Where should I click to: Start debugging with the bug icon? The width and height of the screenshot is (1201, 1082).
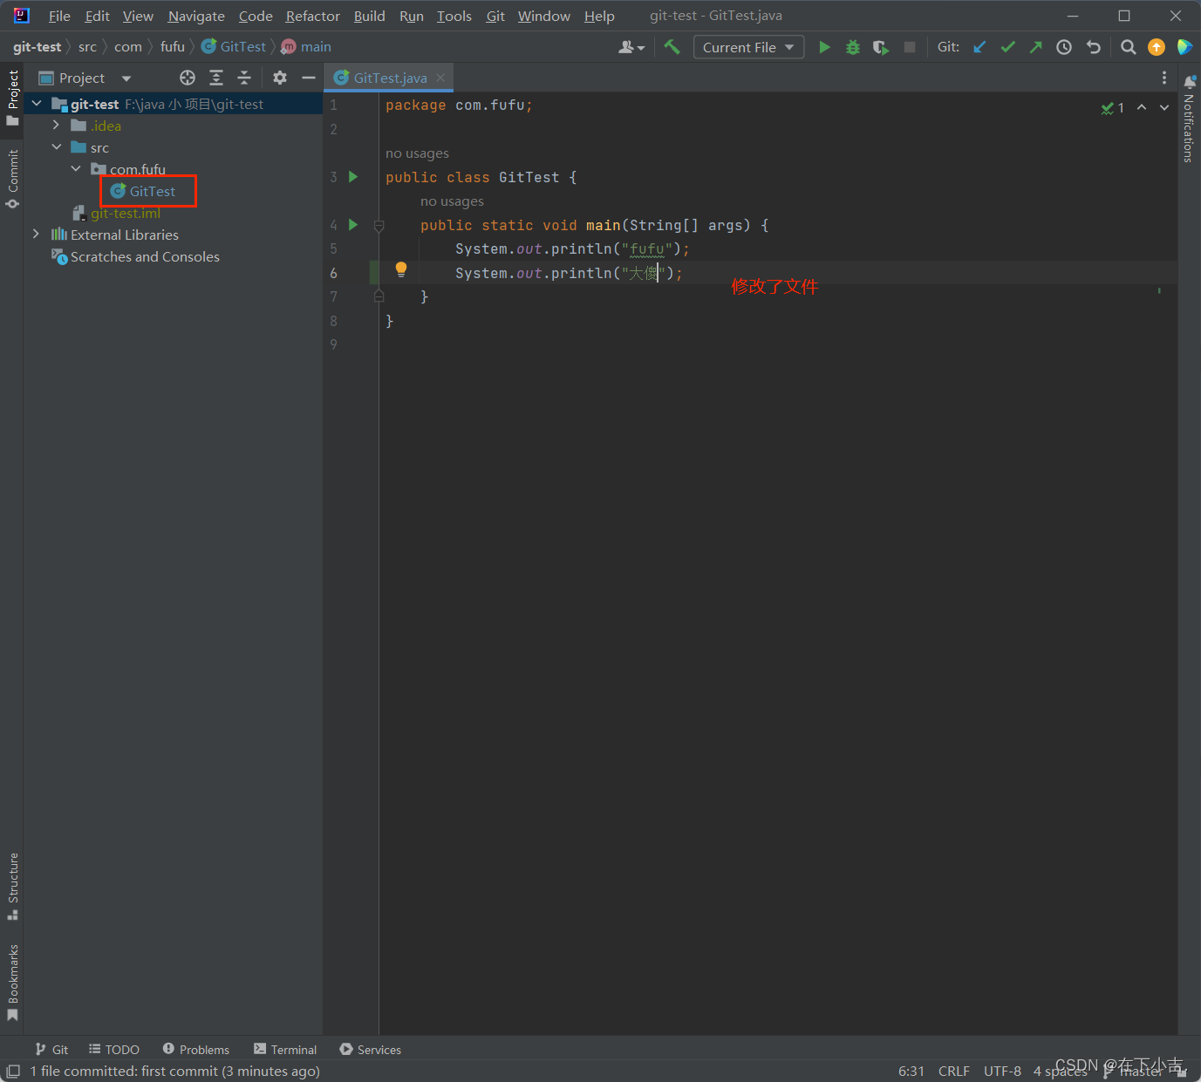[853, 47]
